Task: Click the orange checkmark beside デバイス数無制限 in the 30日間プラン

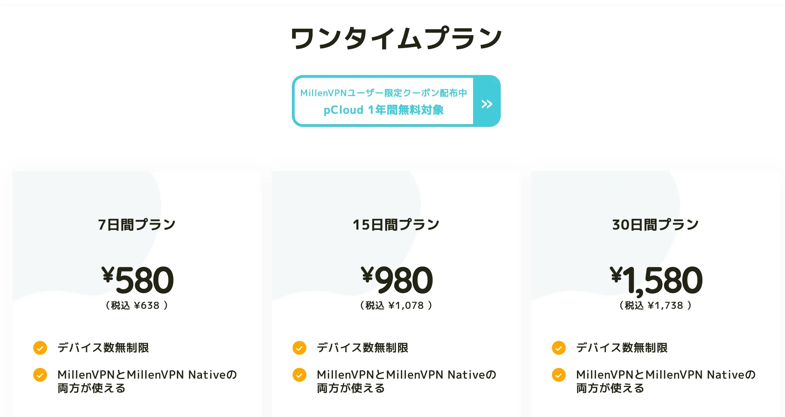Action: (558, 348)
